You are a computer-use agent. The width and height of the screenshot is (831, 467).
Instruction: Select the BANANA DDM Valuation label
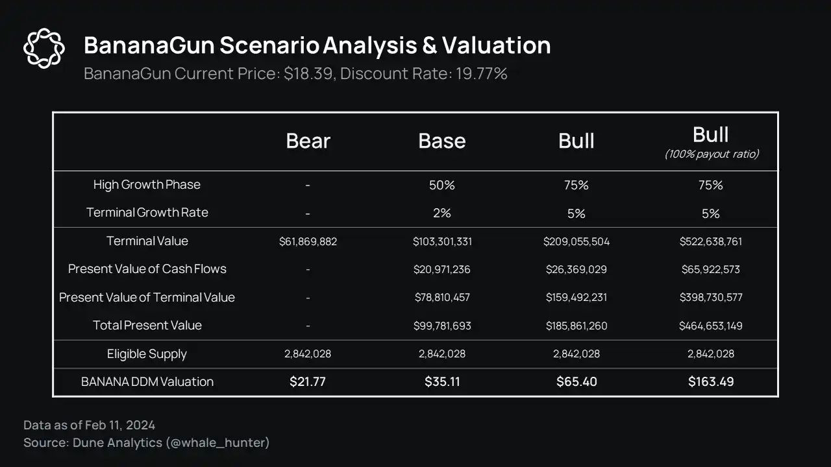pyautogui.click(x=147, y=382)
